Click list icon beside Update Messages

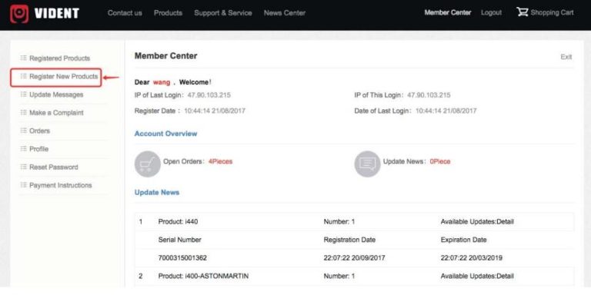[23, 94]
